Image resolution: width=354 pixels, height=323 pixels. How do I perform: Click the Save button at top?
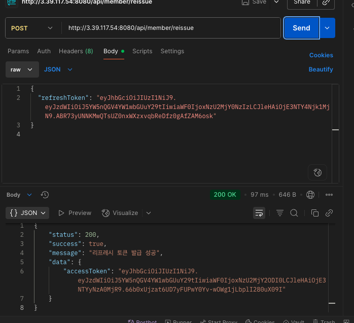(254, 2)
